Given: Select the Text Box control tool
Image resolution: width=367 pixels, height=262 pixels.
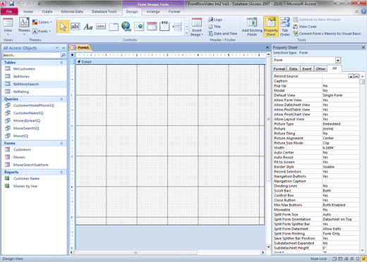Looking at the screenshot, I should click(75, 27).
